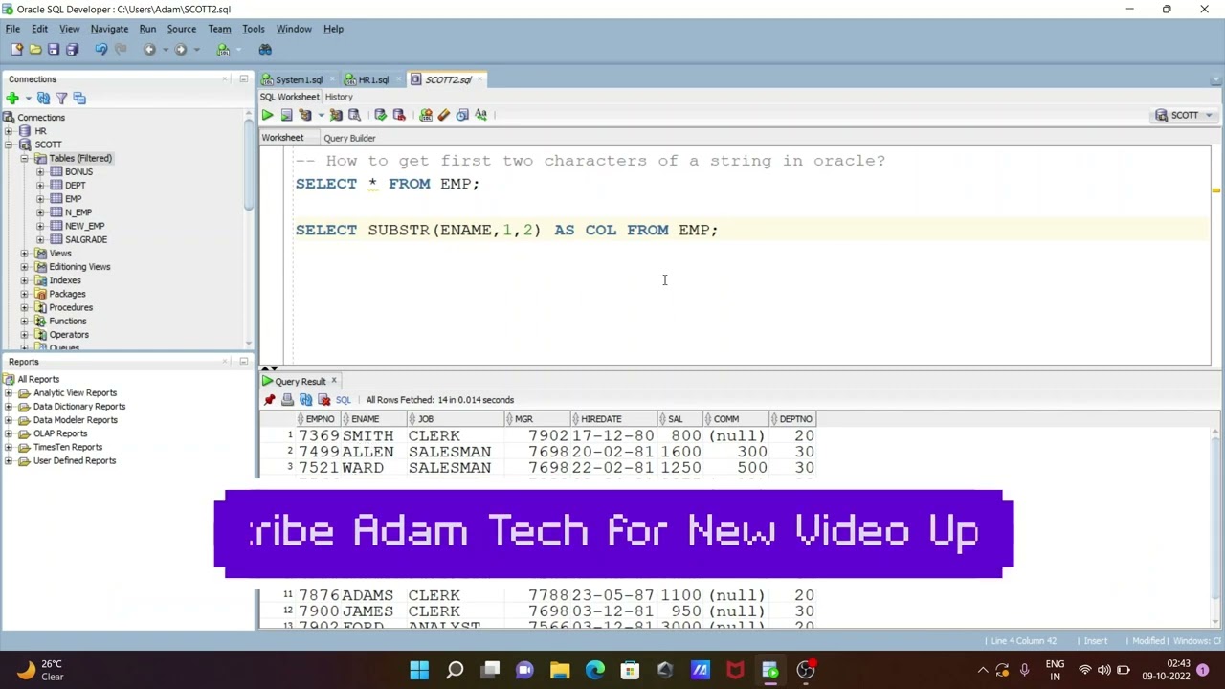The image size is (1225, 689).
Task: Open the File menu
Action: pyautogui.click(x=12, y=29)
